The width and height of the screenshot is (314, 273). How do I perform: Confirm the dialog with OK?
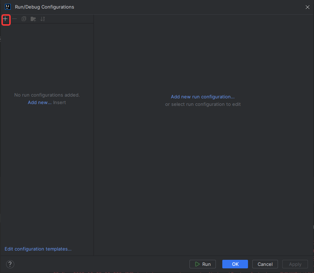pos(235,264)
